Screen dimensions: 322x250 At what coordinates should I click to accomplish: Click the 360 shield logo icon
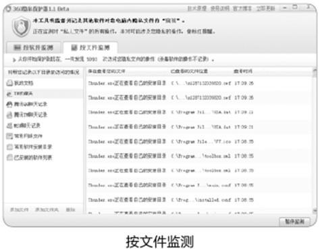pos(21,27)
